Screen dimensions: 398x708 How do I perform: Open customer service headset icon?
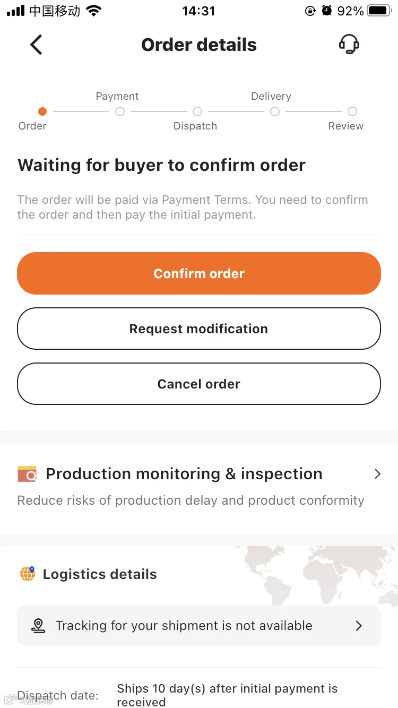349,45
